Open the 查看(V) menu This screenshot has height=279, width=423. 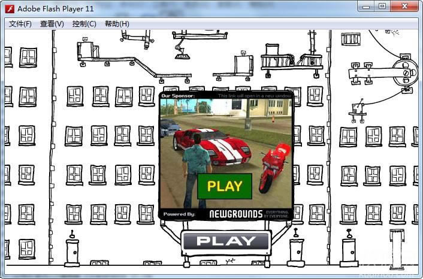[x=52, y=24]
